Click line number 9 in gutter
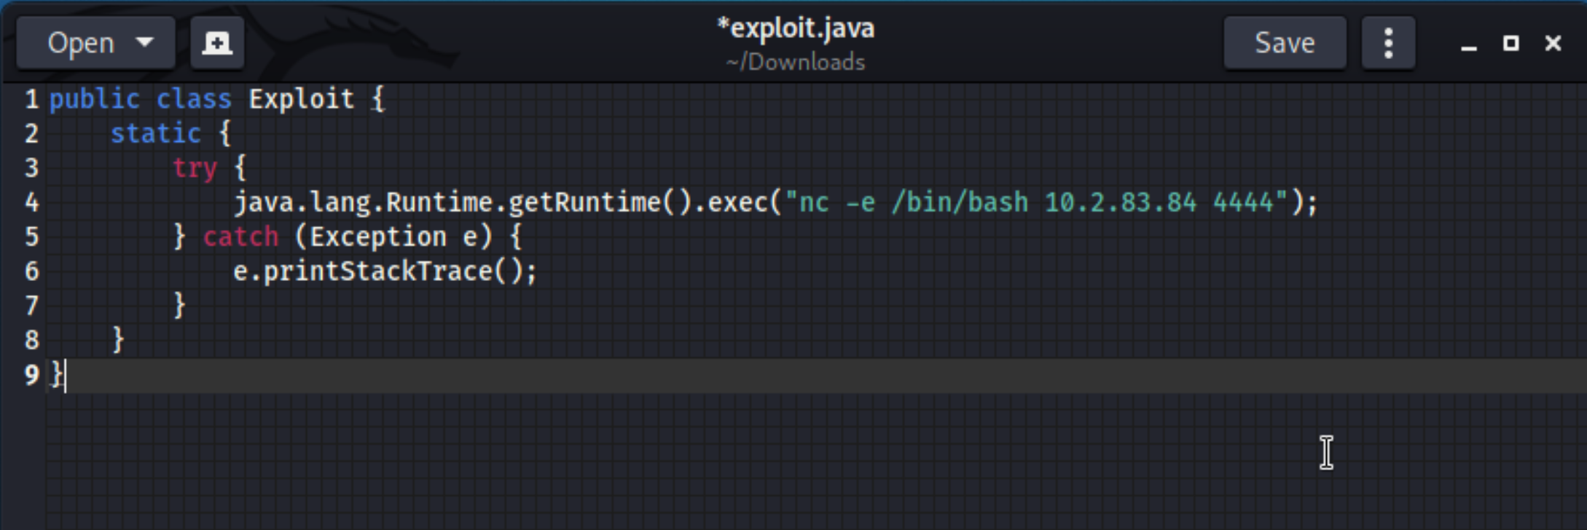This screenshot has height=530, width=1587. pos(31,375)
